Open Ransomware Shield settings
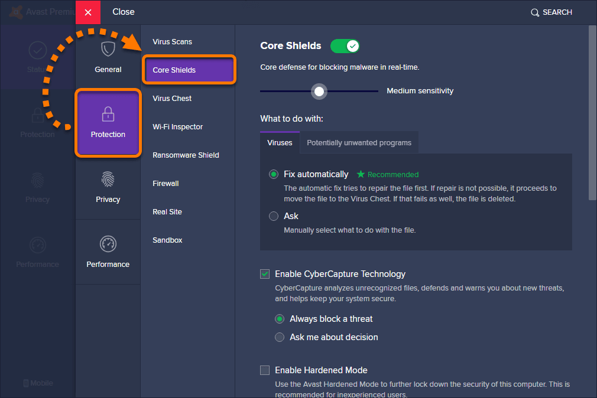Screen dimensions: 597x398 (186, 155)
